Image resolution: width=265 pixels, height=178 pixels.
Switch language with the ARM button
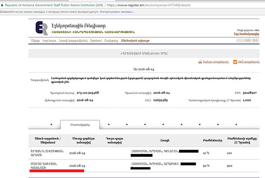pos(240,40)
